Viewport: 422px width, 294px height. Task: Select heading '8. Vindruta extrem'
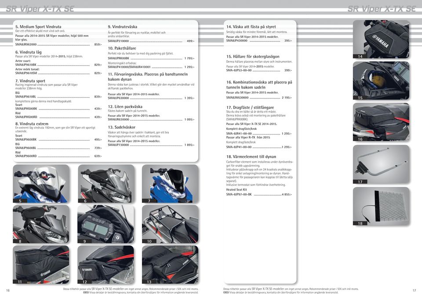click(32, 124)
